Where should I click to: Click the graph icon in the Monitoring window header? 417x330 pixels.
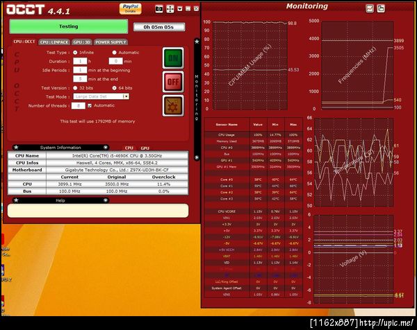click(370, 8)
